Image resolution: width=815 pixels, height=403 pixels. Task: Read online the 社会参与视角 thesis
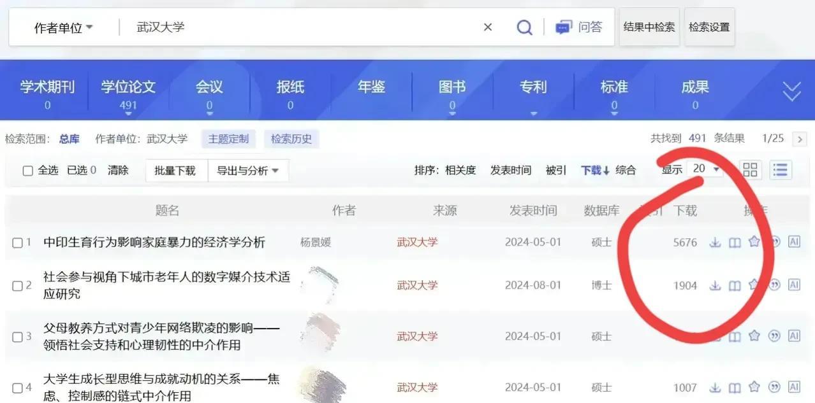tap(735, 285)
